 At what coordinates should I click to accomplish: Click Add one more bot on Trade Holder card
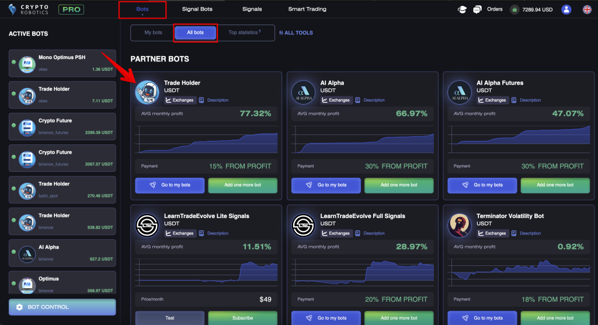[x=243, y=185]
